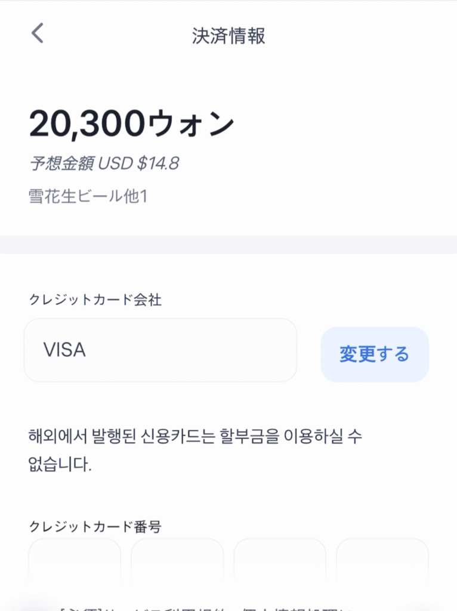
Task: Focus the first card number box
Action: click(75, 564)
